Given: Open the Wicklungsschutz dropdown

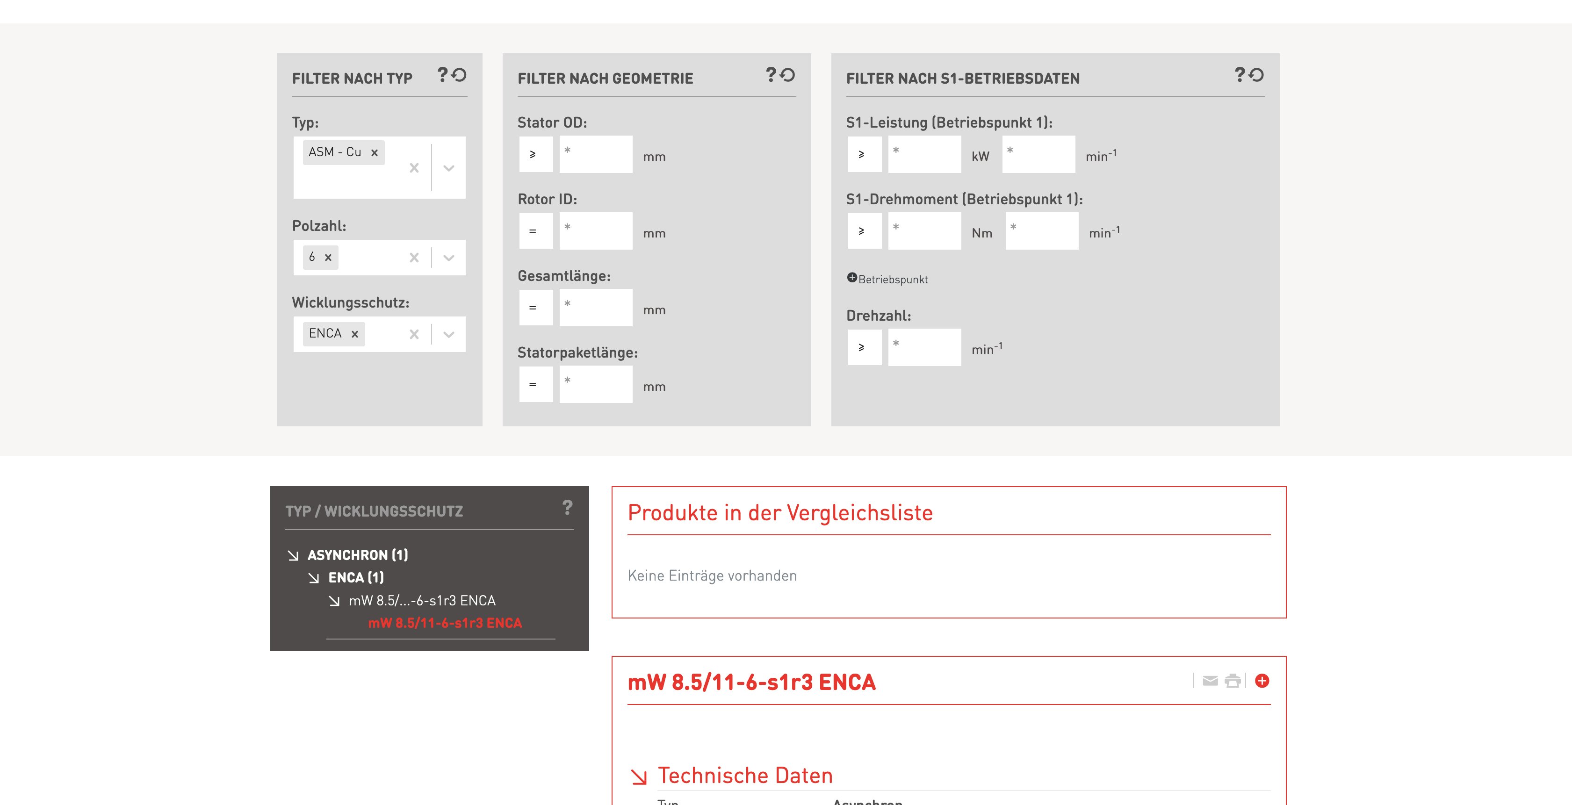Looking at the screenshot, I should tap(448, 334).
